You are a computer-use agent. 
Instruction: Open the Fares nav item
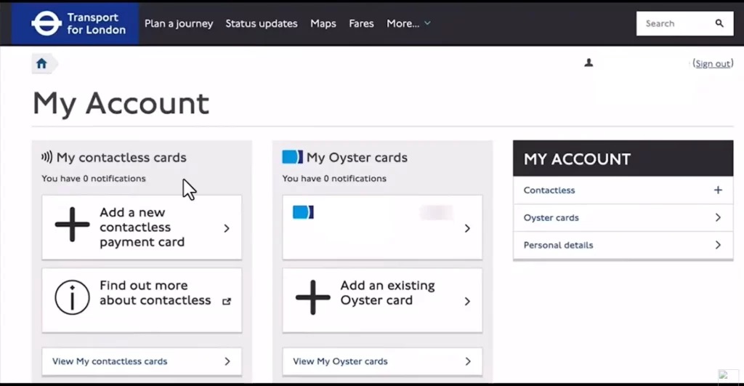361,23
